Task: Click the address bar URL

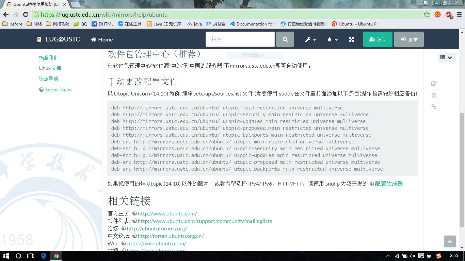Action: [x=104, y=15]
